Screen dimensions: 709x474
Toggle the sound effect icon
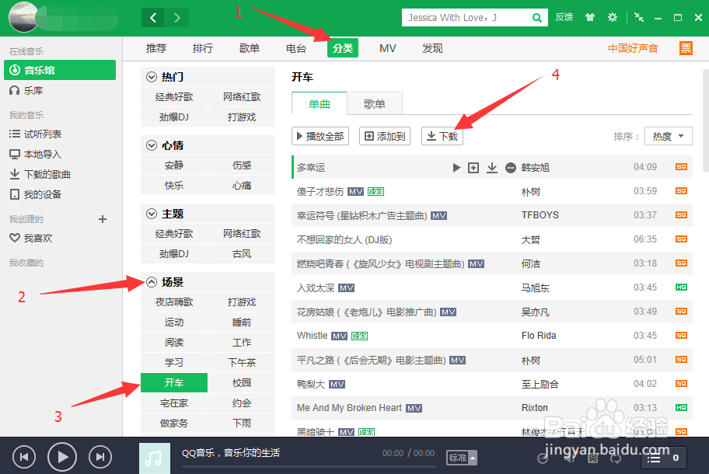[542, 458]
